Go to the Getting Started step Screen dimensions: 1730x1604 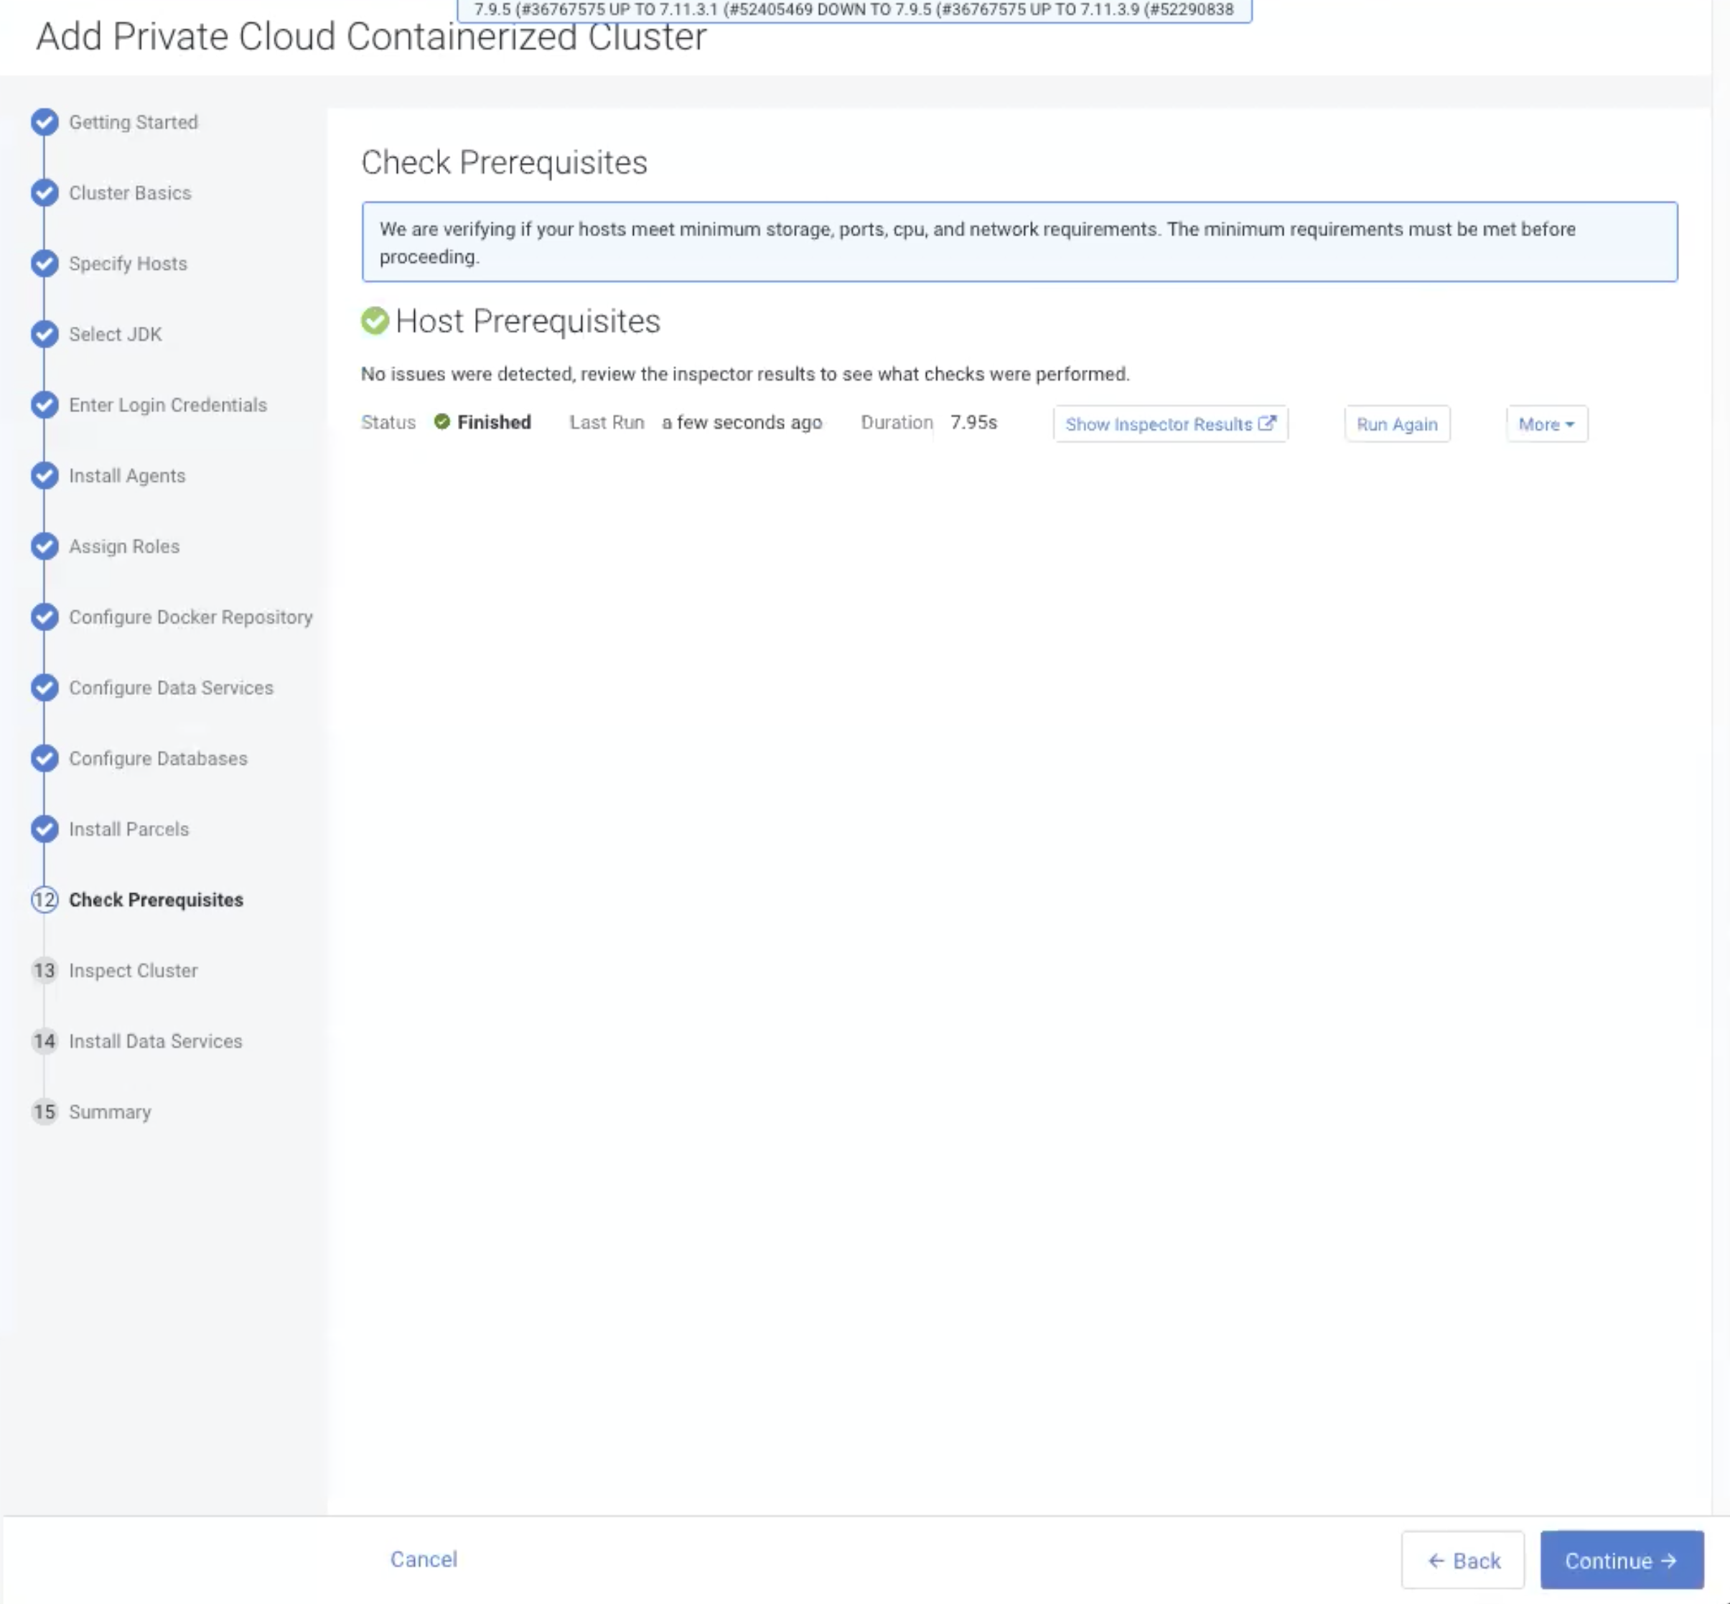pyautogui.click(x=134, y=122)
